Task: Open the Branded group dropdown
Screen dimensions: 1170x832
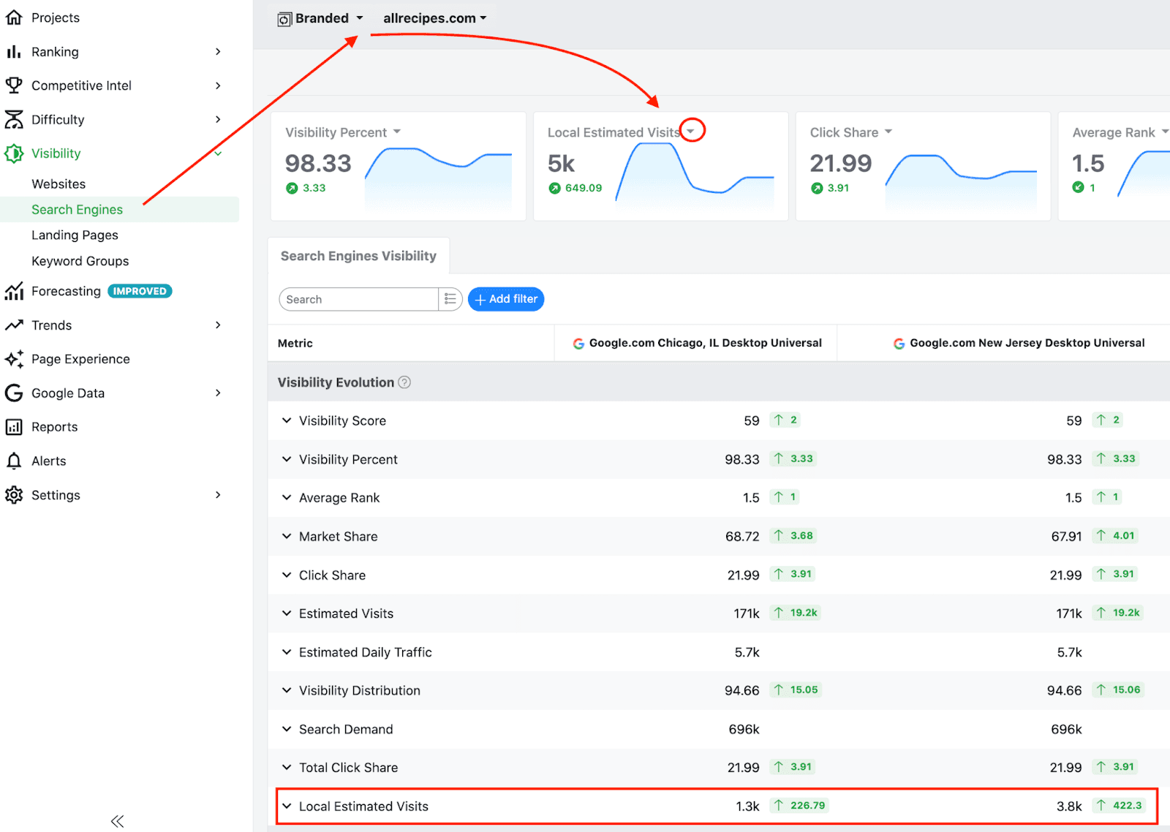Action: pyautogui.click(x=320, y=18)
